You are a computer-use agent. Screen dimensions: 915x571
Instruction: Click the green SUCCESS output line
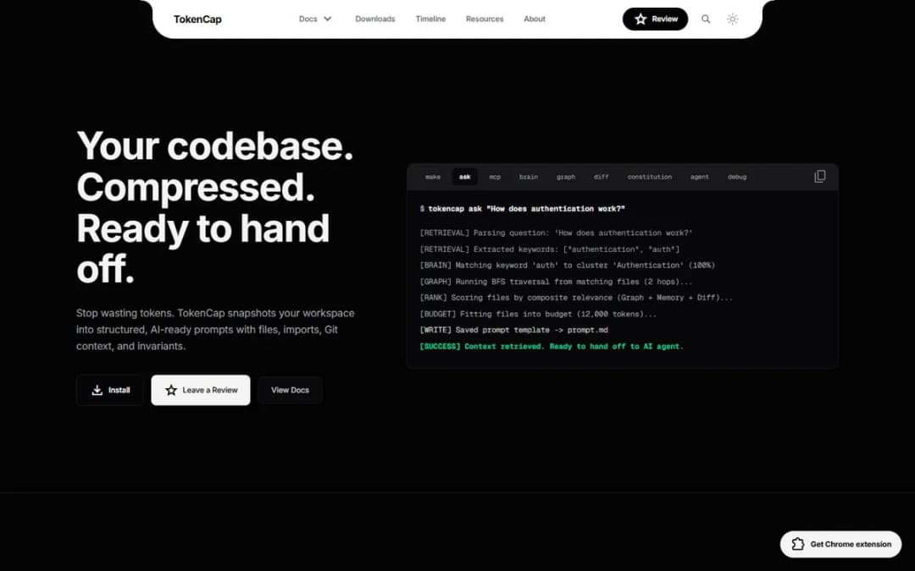[552, 346]
